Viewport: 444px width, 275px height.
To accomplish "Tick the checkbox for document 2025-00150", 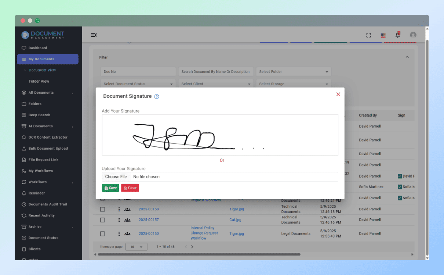I will 102,233.
